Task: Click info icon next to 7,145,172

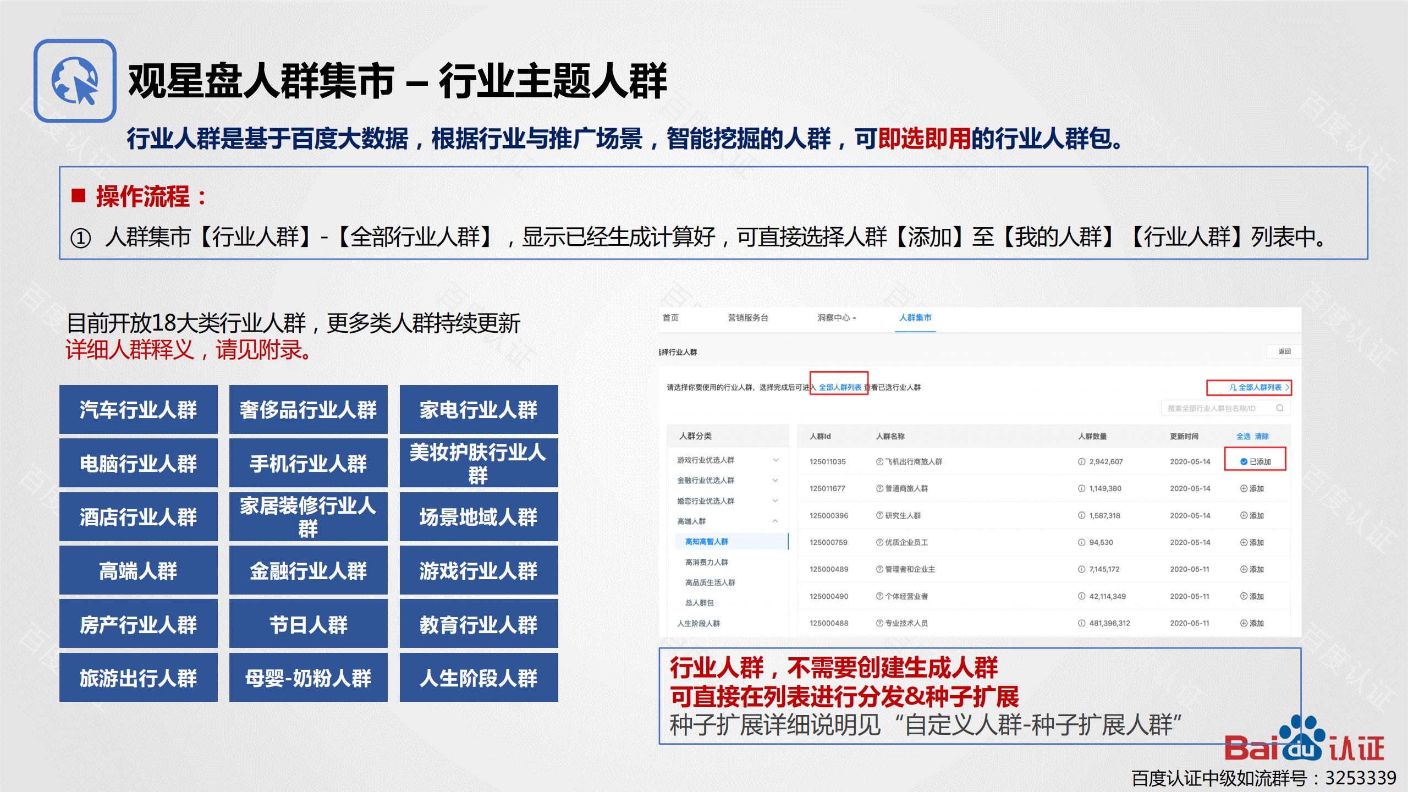Action: pos(1082,569)
